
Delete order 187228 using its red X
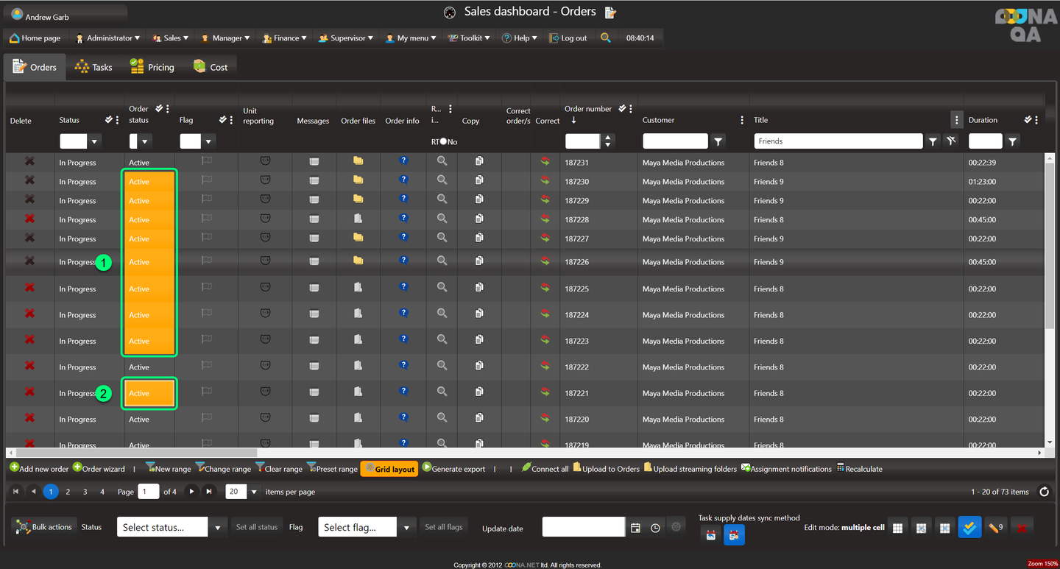(x=29, y=219)
